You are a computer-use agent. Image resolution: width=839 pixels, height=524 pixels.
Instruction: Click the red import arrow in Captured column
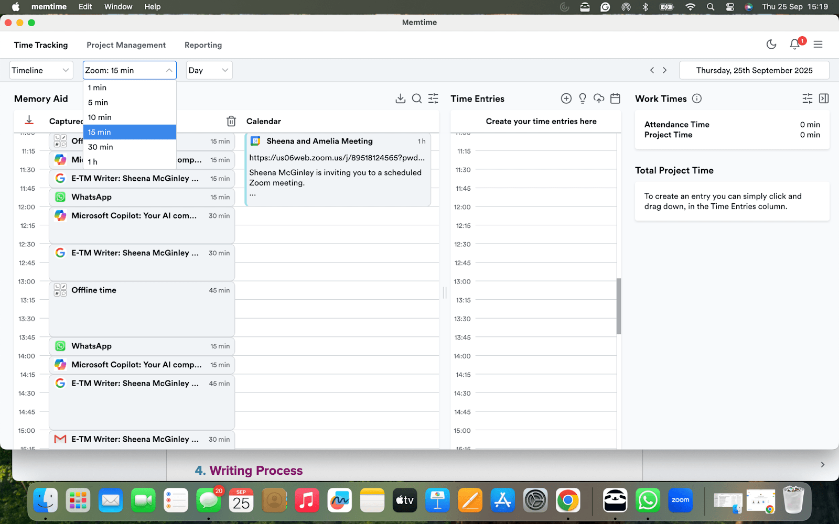[29, 121]
